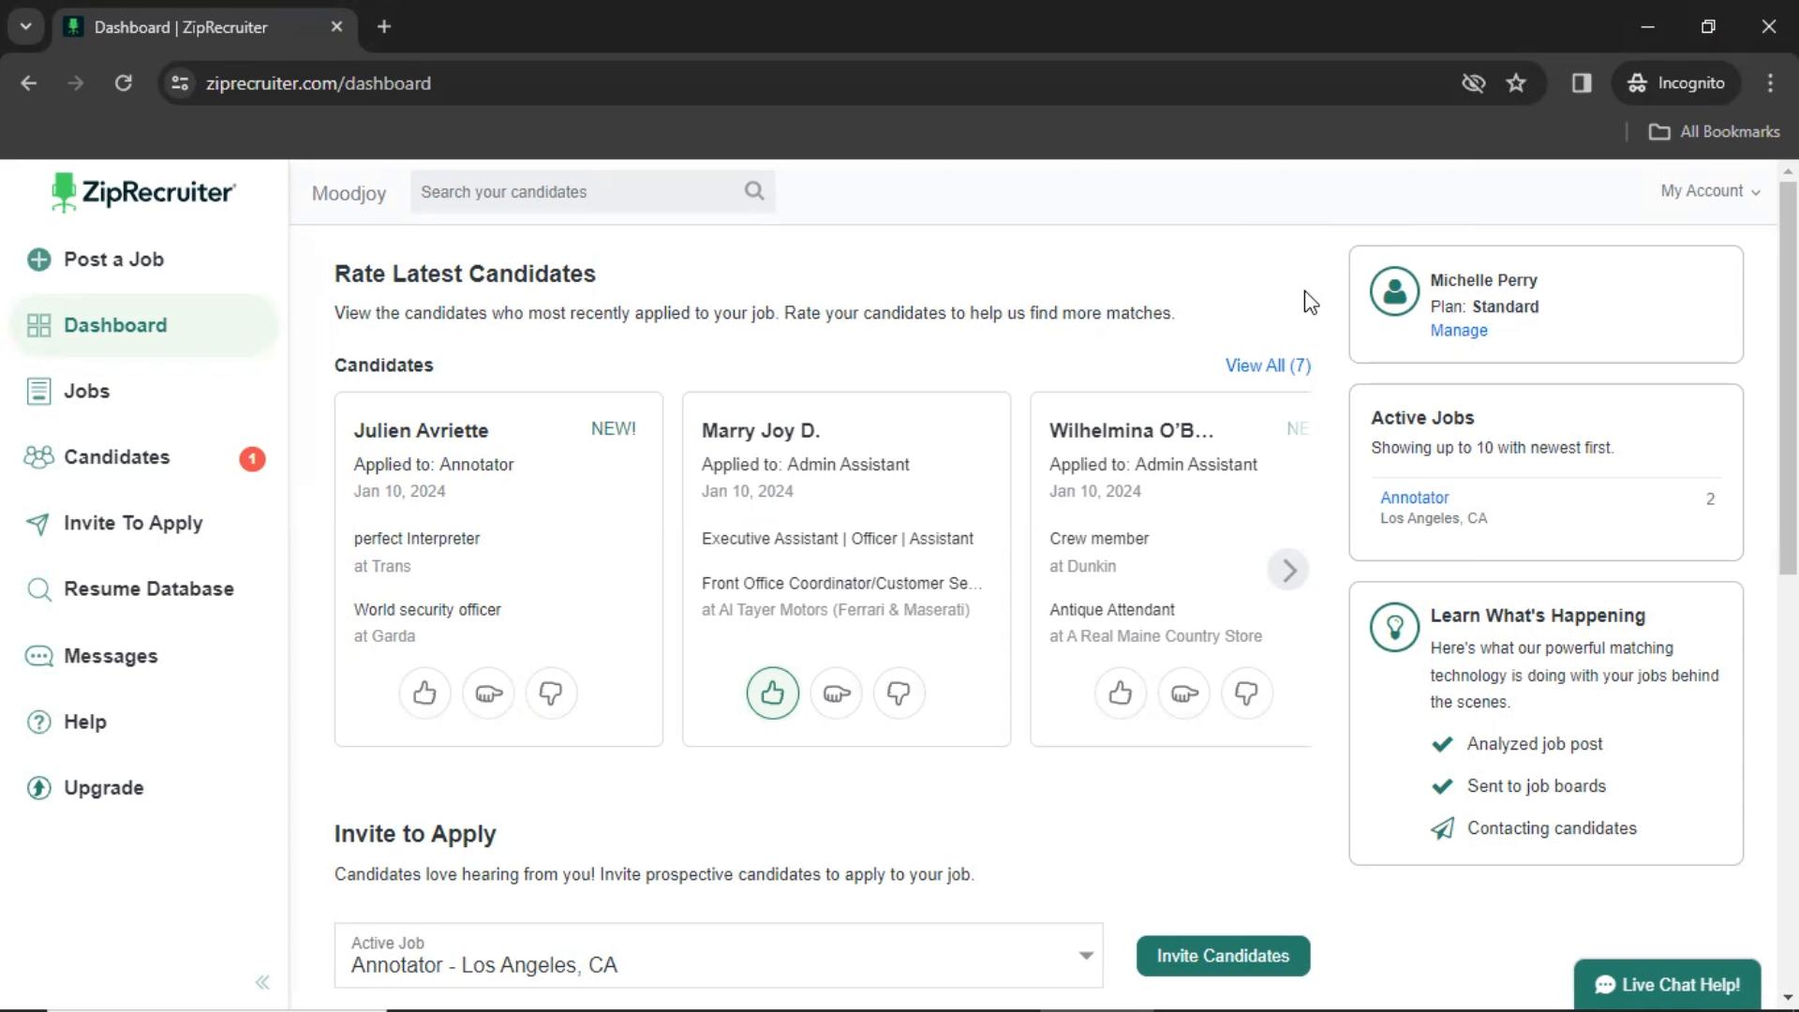Click the Annotator job link in Active Jobs
Viewport: 1799px width, 1012px height.
click(x=1414, y=497)
